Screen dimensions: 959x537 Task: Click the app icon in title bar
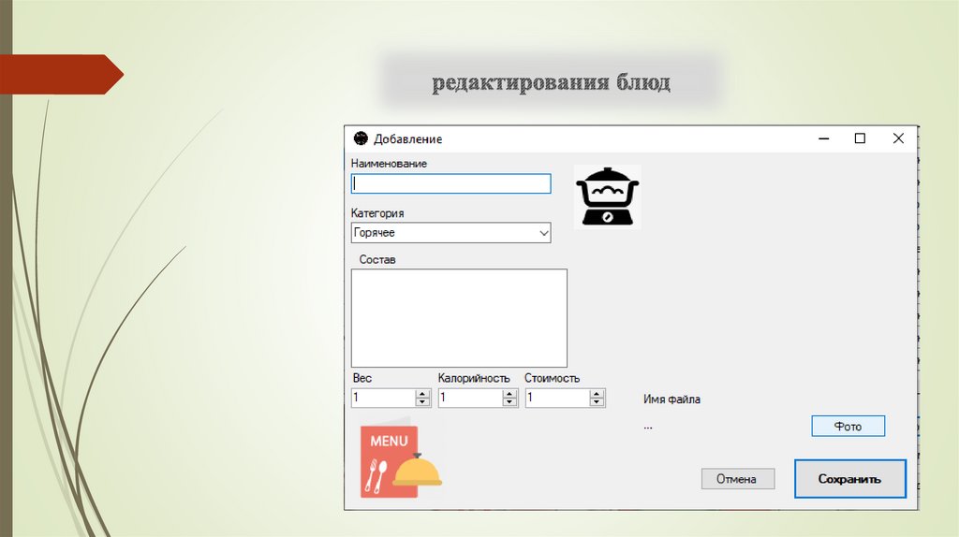pos(361,138)
